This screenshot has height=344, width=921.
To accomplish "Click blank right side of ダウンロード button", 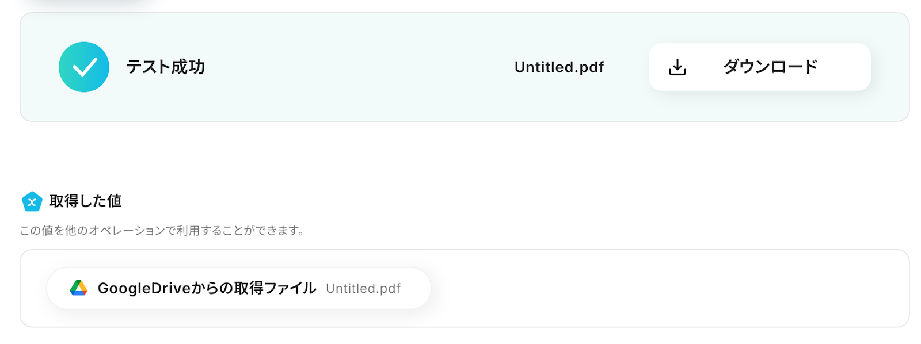I will pyautogui.click(x=846, y=67).
